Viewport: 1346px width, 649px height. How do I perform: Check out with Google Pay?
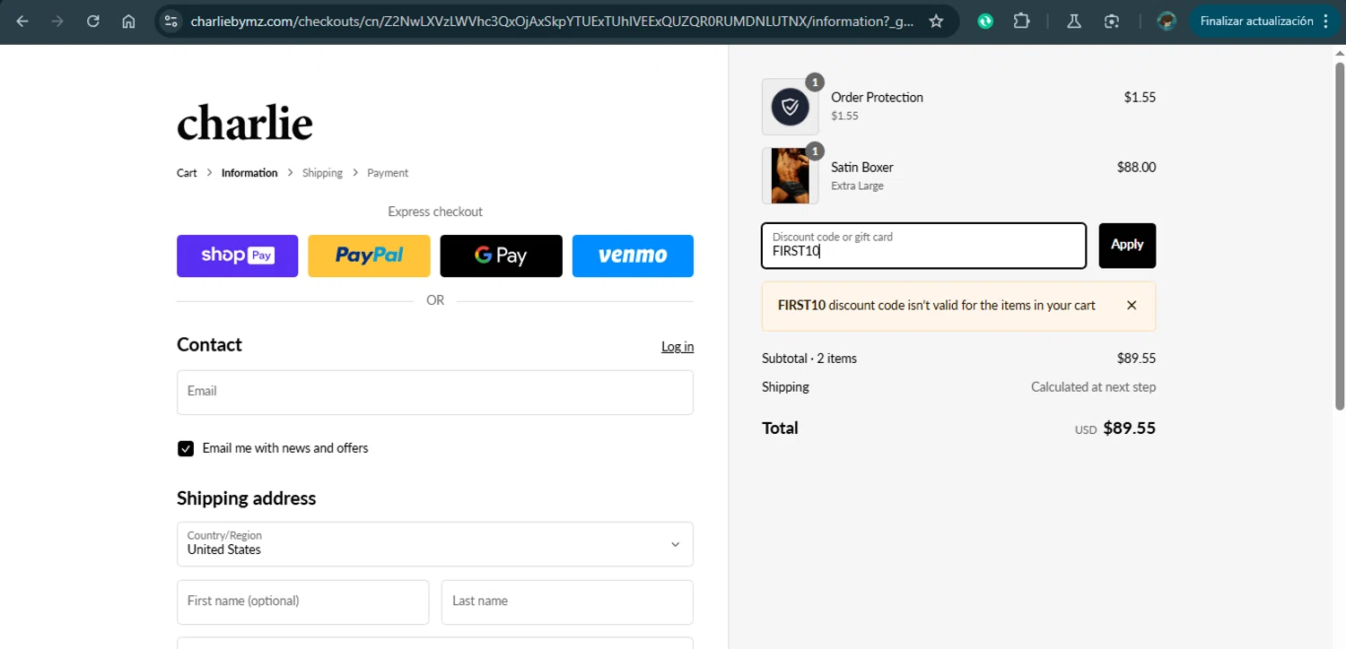point(501,255)
